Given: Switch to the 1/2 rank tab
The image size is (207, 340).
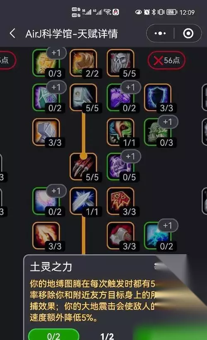Looking at the screenshot, I should (107, 336).
